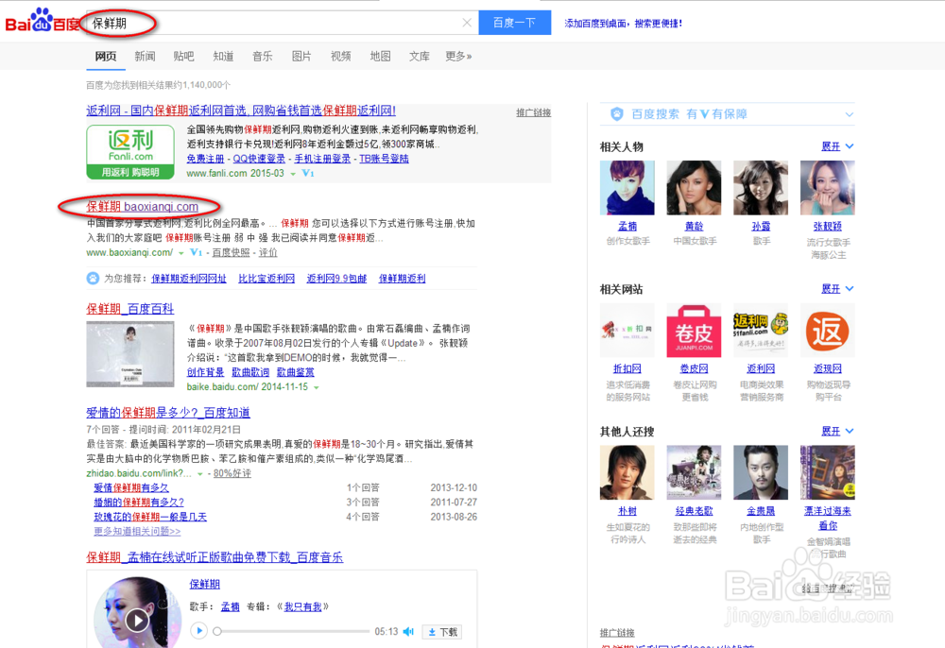
Task: Click V1 badge beside www.fanli.com
Action: (x=307, y=174)
